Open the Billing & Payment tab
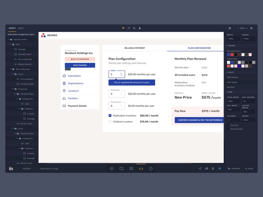The width and height of the screenshot is (263, 197). click(x=134, y=48)
